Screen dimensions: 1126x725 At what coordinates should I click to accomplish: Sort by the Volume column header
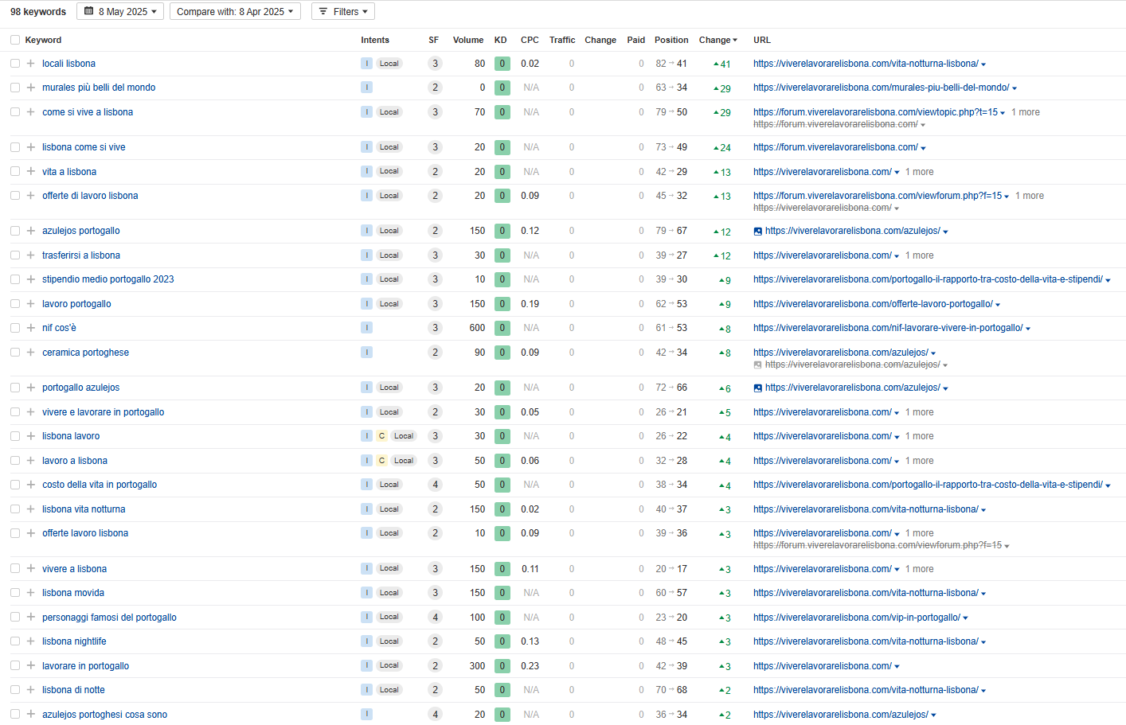point(467,40)
